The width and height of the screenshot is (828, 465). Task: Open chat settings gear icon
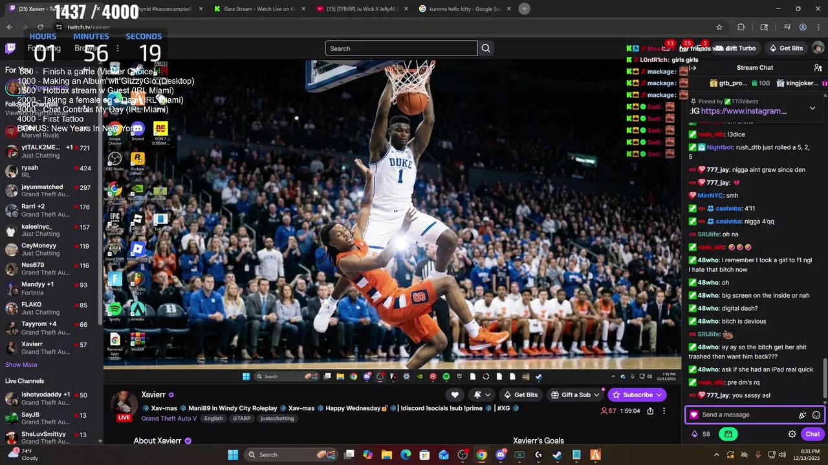click(792, 434)
